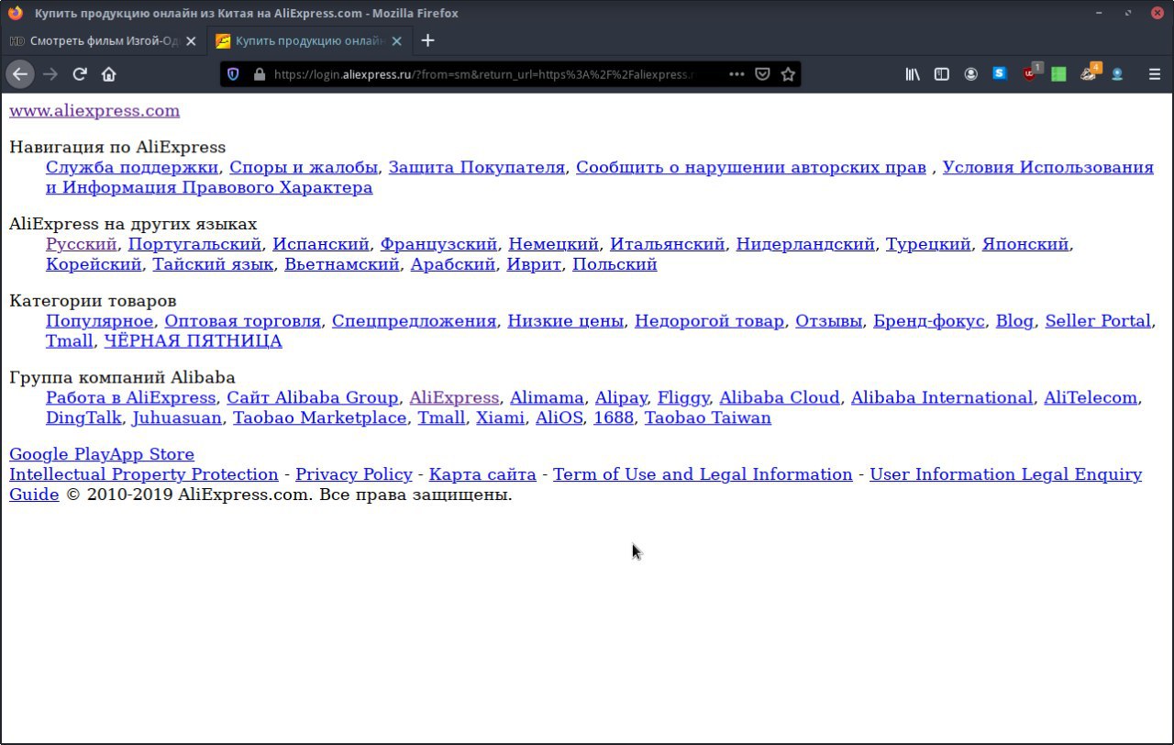The height and width of the screenshot is (745, 1174).
Task: Open DingTalk link
Action: [83, 418]
